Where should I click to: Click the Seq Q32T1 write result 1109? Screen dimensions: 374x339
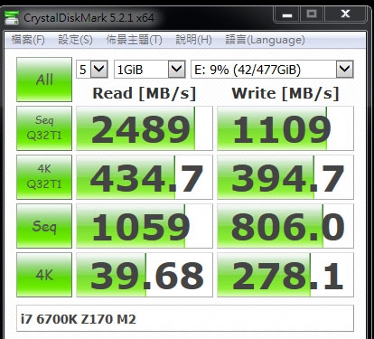(x=285, y=128)
